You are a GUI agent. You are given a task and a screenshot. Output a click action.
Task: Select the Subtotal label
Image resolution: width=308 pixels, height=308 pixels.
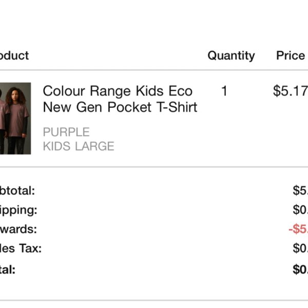point(17,190)
